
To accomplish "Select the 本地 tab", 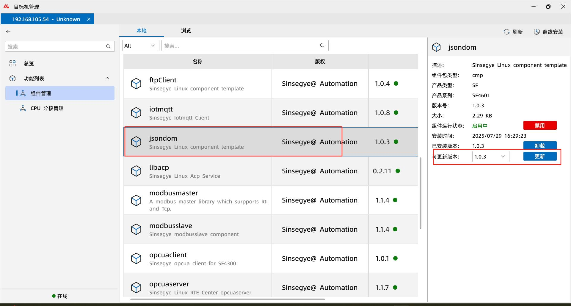I will tap(142, 31).
